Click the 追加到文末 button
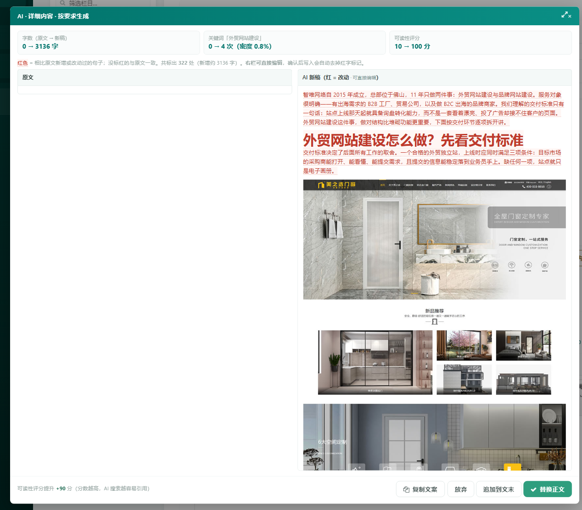Image resolution: width=582 pixels, height=510 pixels. [x=498, y=489]
